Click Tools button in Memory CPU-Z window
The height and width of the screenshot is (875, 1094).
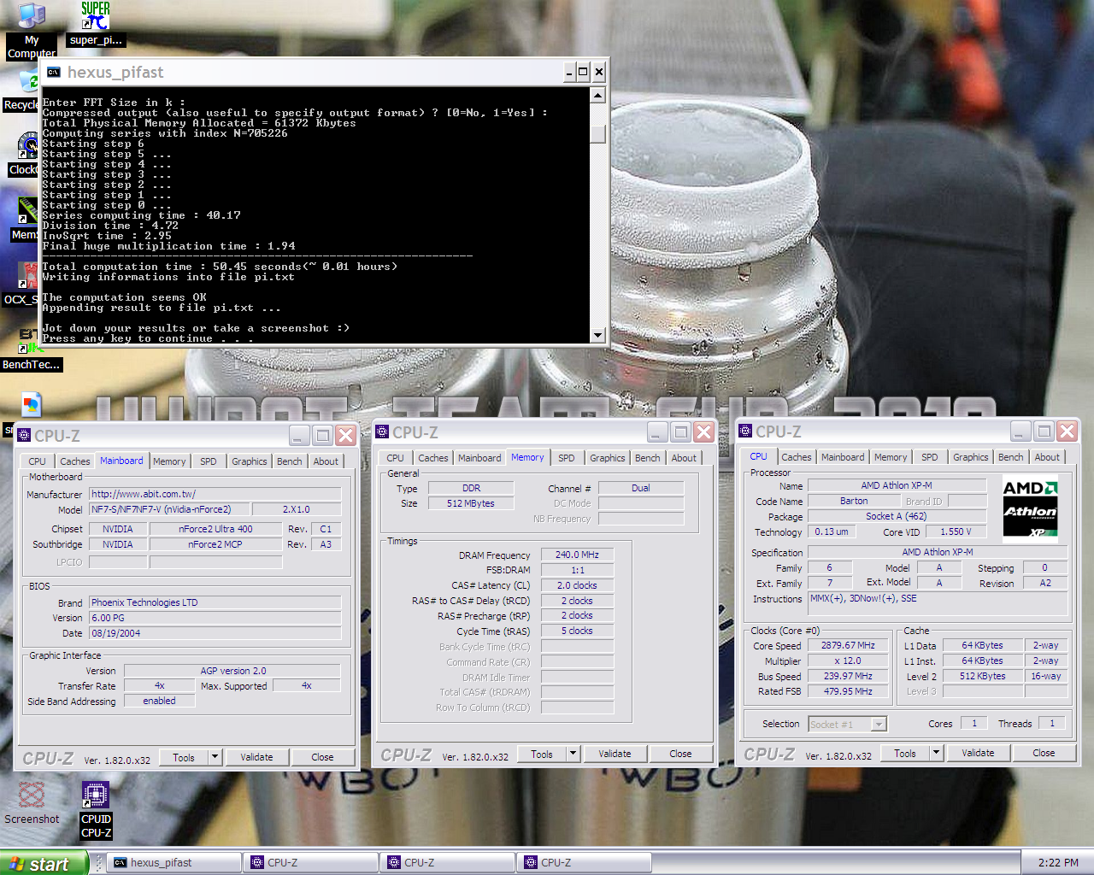[542, 754]
